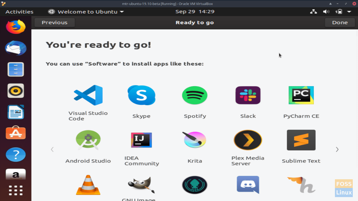Click the Skype label text

coord(142,116)
